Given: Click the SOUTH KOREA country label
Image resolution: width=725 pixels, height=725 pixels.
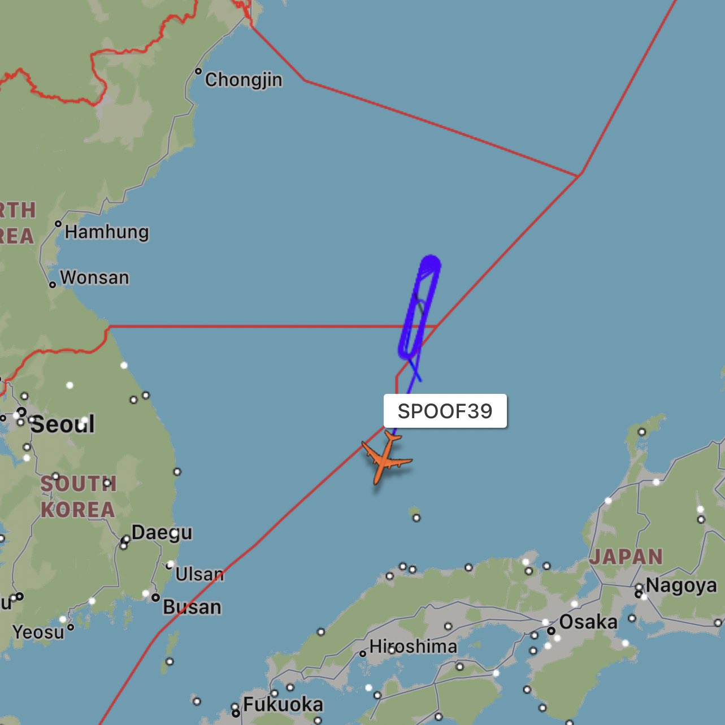Looking at the screenshot, I should tap(78, 497).
